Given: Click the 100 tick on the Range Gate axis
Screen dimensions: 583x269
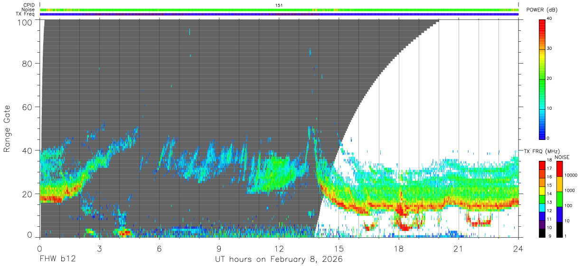Looking at the screenshot, I should [25, 22].
